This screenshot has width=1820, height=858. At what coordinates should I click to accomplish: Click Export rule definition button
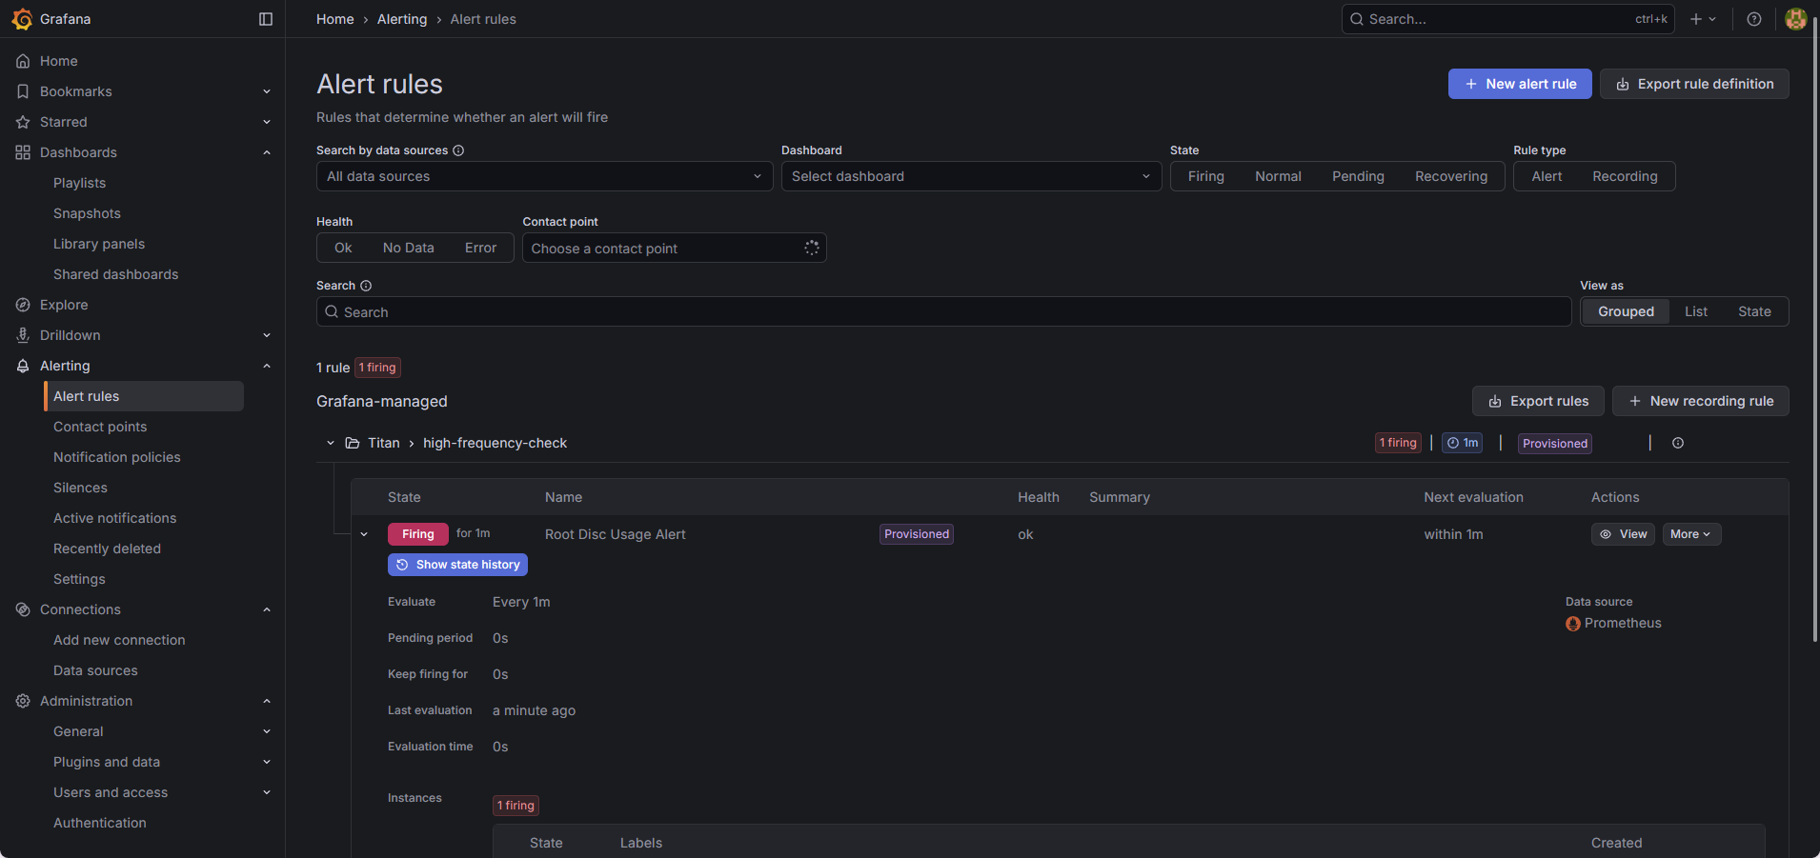point(1694,84)
